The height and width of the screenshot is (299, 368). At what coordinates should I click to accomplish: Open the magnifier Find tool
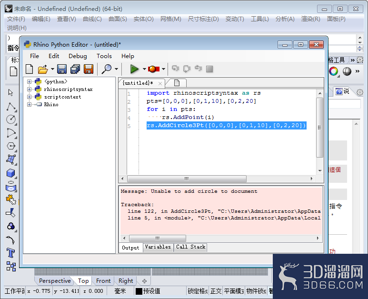(x=107, y=69)
